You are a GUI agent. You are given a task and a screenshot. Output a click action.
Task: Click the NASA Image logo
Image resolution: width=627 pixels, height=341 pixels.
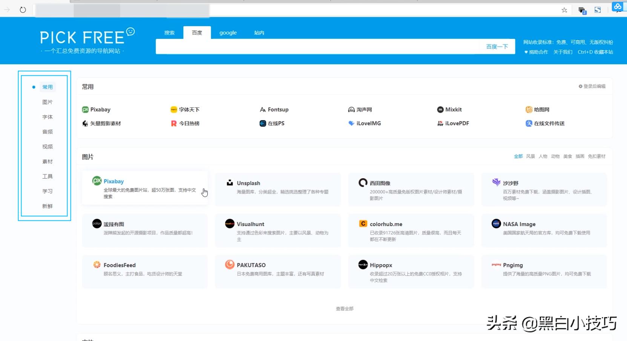point(496,224)
